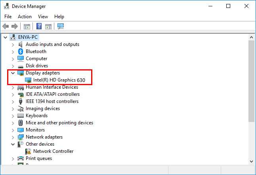Click the Back arrow toolbar icon
Viewport: 256px width, 175px height.
[x=6, y=26]
